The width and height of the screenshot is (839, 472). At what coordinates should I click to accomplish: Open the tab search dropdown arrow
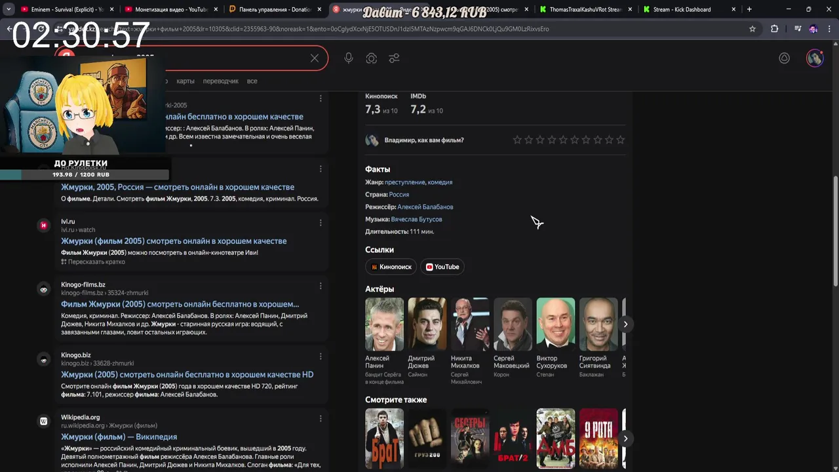[9, 9]
